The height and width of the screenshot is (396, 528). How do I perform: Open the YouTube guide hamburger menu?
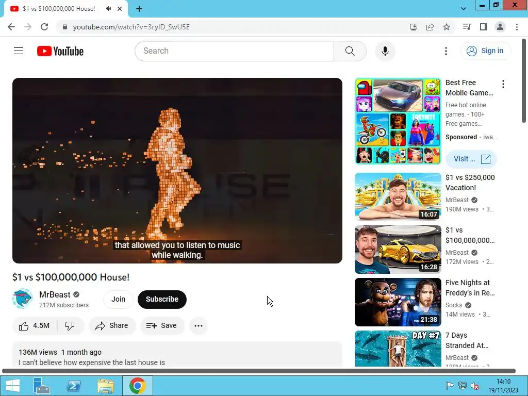(x=19, y=51)
